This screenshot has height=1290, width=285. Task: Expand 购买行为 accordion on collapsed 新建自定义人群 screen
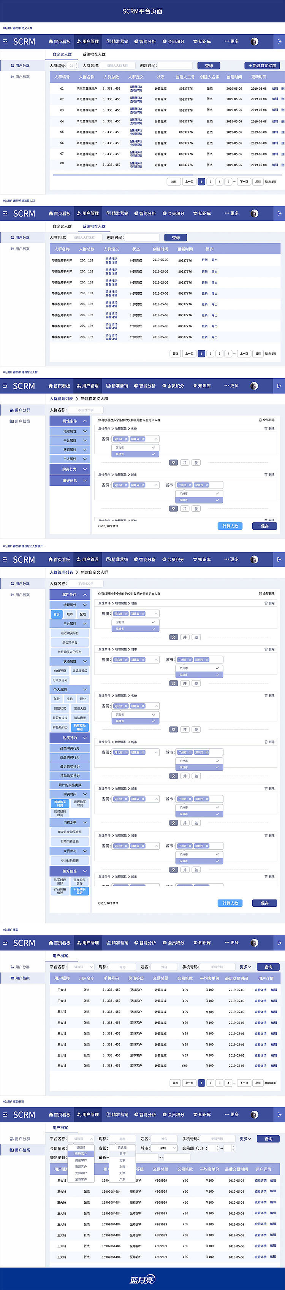point(70,469)
